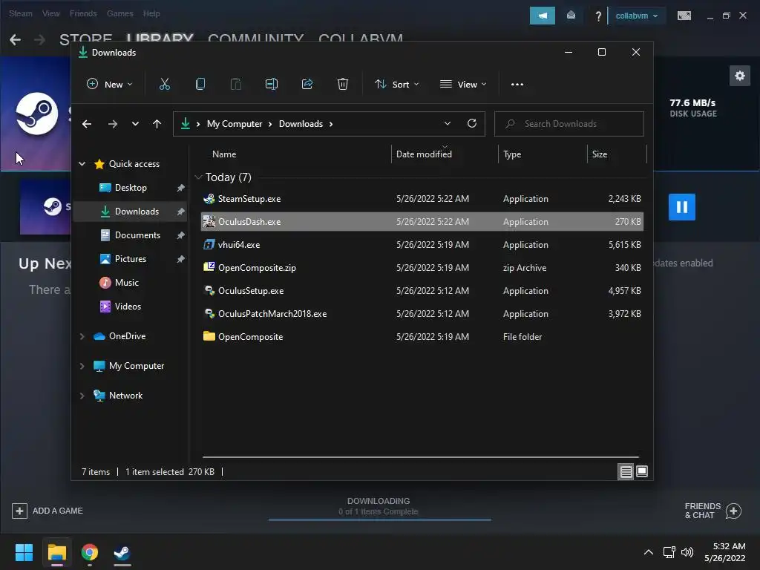Refresh the Downloads folder listing
Viewport: 760px width, 570px height.
(471, 124)
